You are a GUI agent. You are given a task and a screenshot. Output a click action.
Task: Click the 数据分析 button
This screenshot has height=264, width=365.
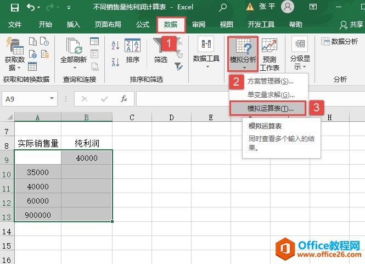pyautogui.click(x=340, y=41)
